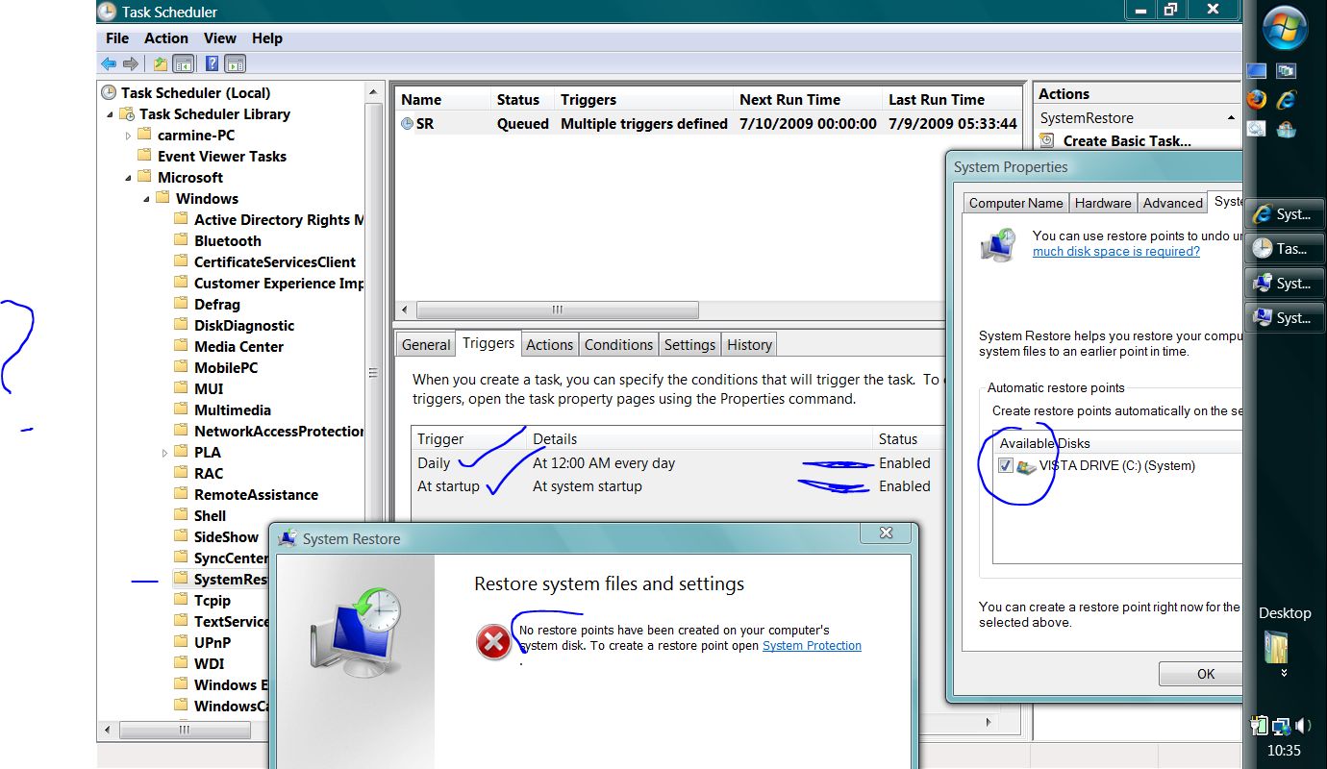Click the quick launch icon left of the basket

[1256, 128]
